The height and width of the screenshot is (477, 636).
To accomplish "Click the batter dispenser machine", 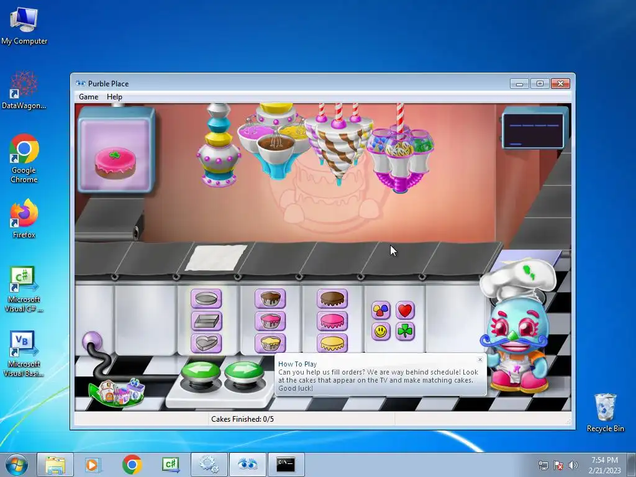I will [219, 145].
